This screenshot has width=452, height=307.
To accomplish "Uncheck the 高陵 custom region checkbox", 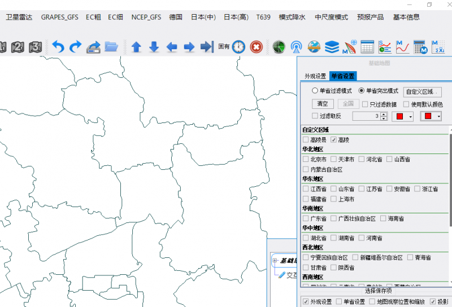I will 333,139.
